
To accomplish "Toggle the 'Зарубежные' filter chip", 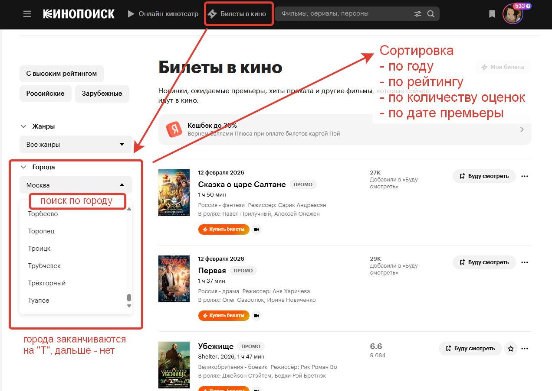I will click(x=102, y=94).
